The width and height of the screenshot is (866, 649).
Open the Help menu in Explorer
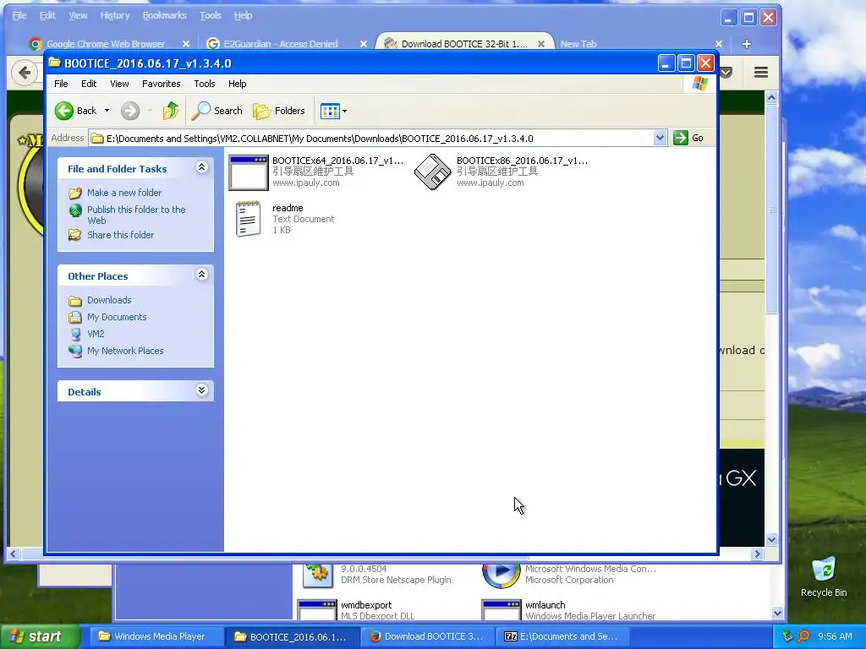click(x=237, y=84)
